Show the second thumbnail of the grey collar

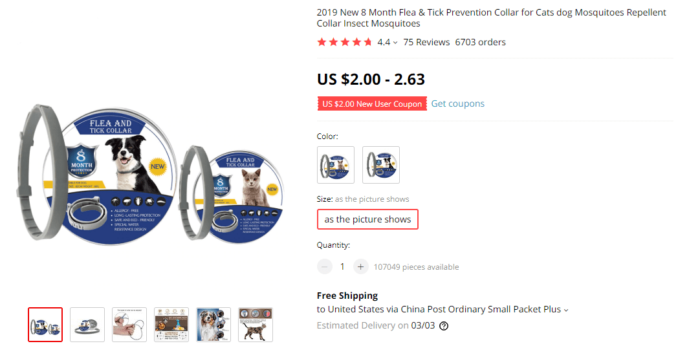pyautogui.click(x=87, y=325)
